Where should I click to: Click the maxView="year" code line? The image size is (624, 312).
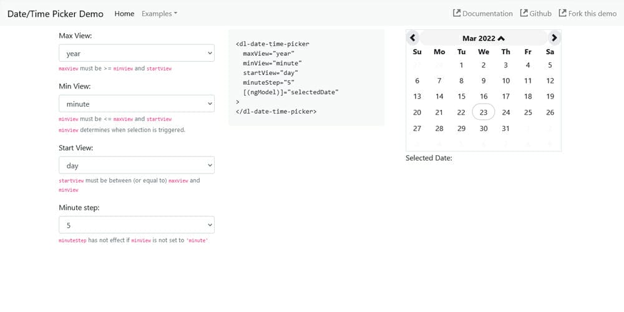(268, 53)
